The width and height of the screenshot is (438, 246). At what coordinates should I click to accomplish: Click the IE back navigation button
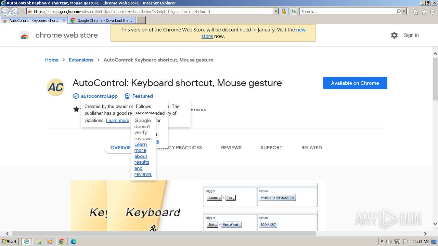[x=5, y=11]
